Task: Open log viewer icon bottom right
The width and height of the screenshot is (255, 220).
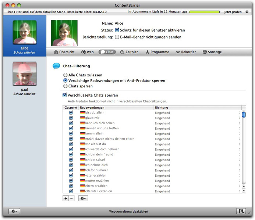Action: tap(241, 211)
